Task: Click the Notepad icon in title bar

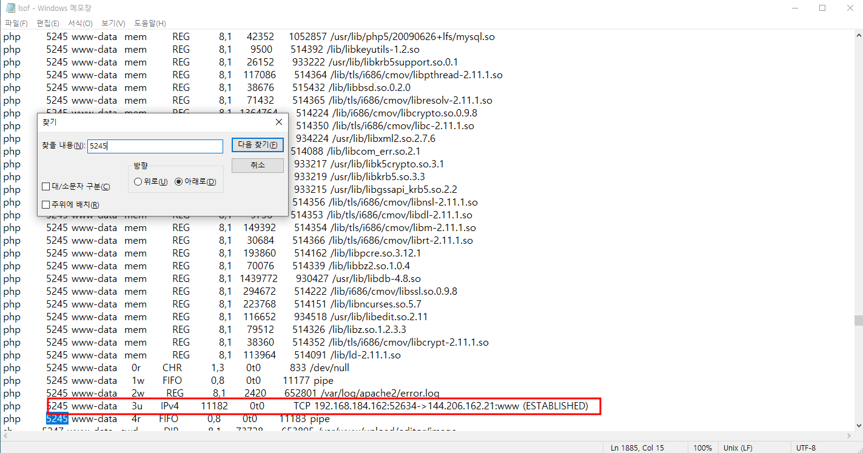Action: click(10, 8)
